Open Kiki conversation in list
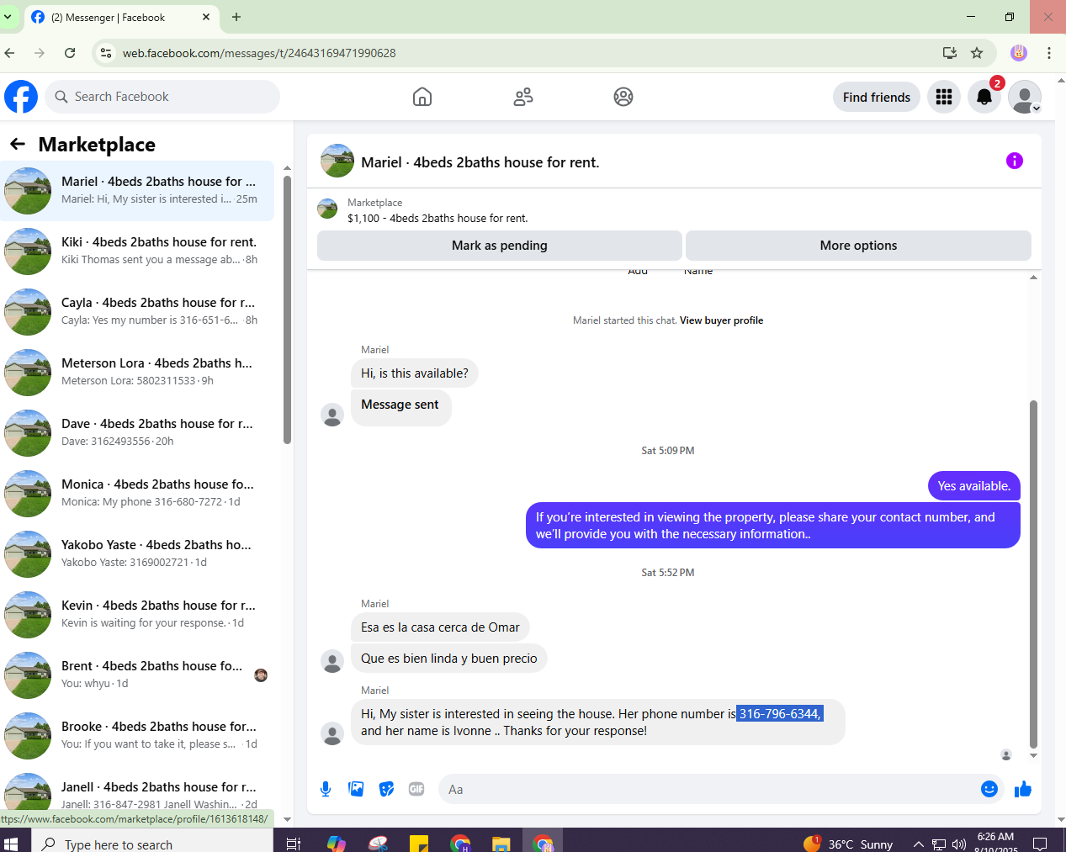 pyautogui.click(x=137, y=251)
